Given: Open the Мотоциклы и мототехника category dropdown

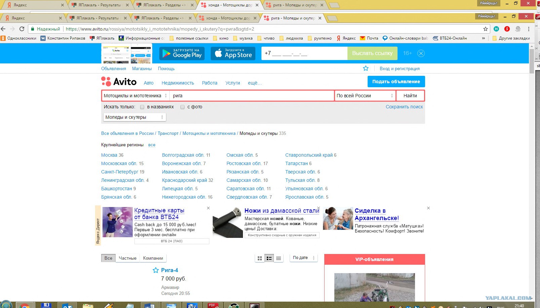Looking at the screenshot, I should [x=135, y=96].
